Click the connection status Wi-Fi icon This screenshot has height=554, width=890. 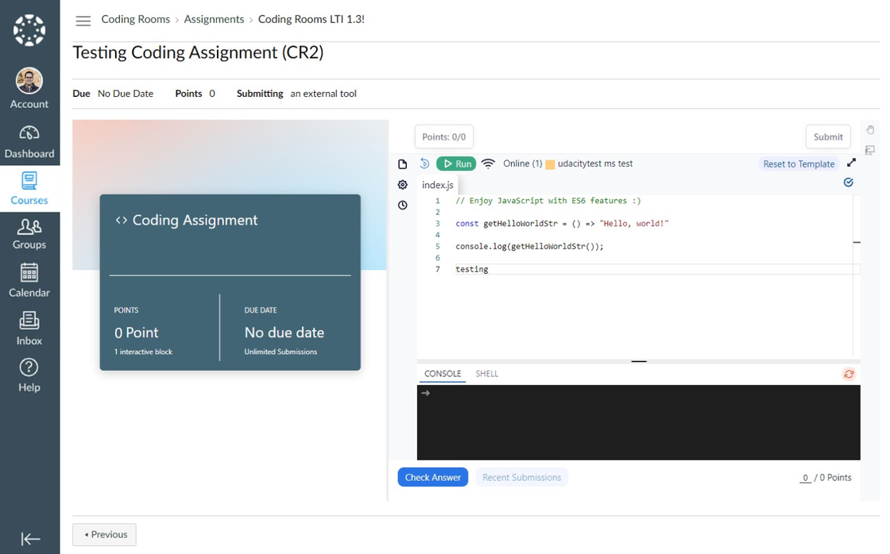[487, 164]
